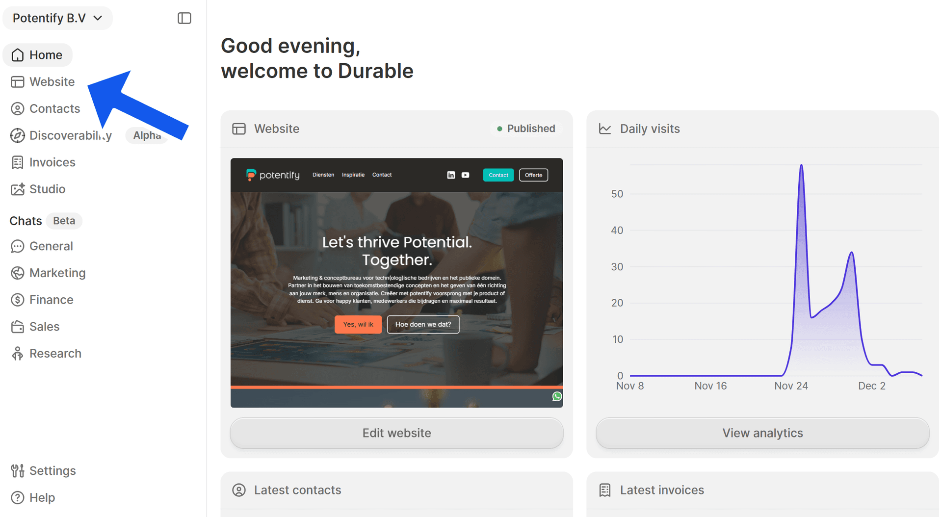Open the Marketing chat
This screenshot has height=517, width=942.
(x=49, y=273)
